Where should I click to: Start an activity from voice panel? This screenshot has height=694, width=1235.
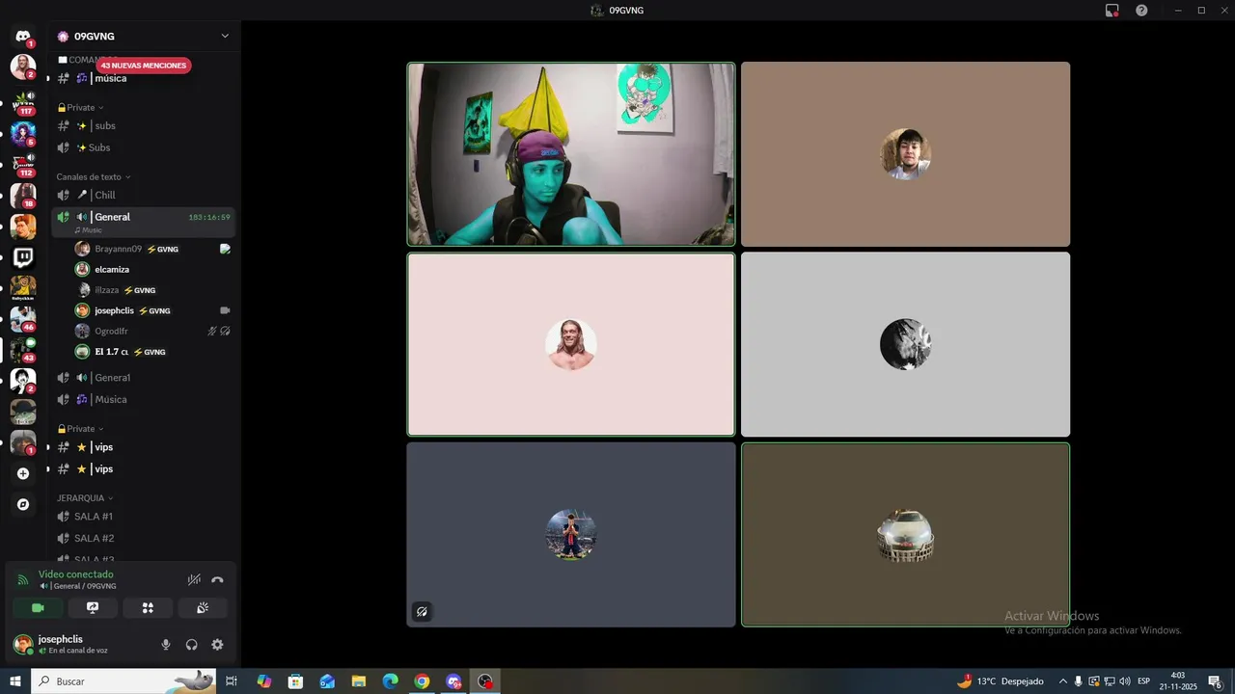148,608
